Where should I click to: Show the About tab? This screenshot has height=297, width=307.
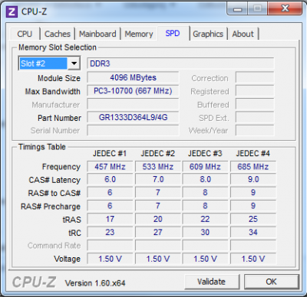click(243, 34)
